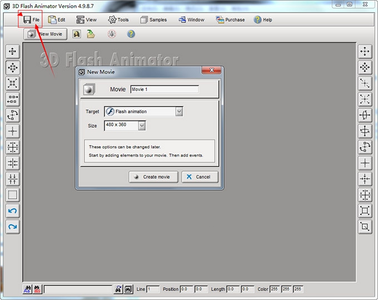This screenshot has height=300, width=378.
Task: Click the second Length value field
Action: click(247, 289)
